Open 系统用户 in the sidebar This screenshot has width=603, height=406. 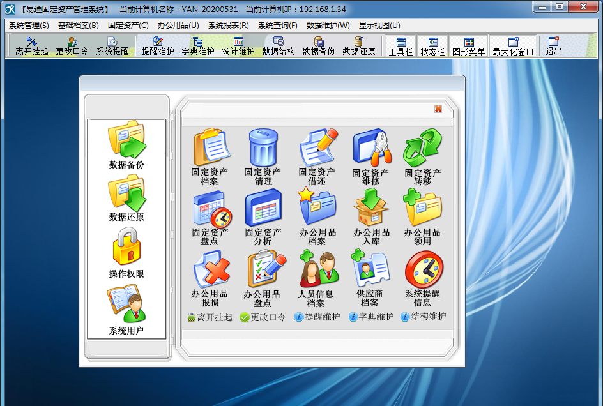(x=126, y=310)
